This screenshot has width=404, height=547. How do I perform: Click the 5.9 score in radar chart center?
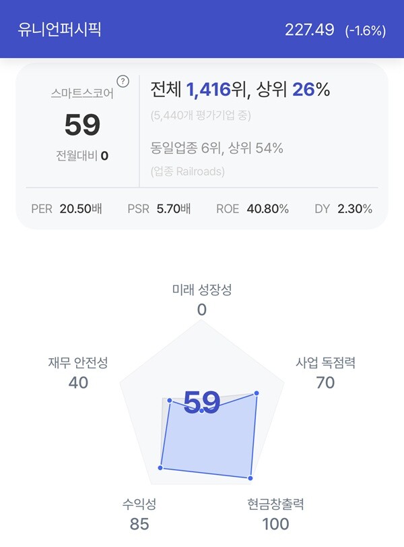(202, 402)
